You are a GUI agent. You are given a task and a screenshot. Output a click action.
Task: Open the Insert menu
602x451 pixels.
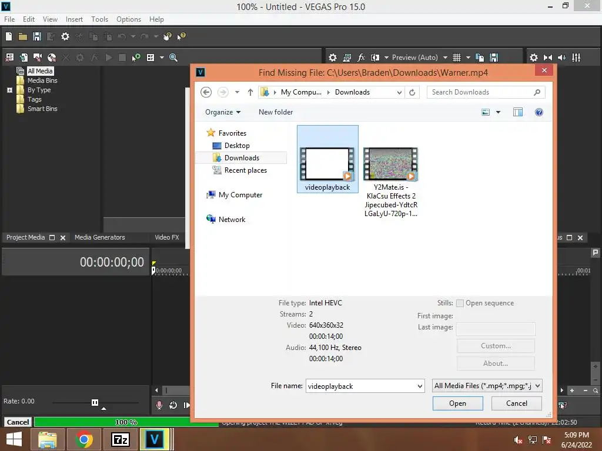pos(74,19)
